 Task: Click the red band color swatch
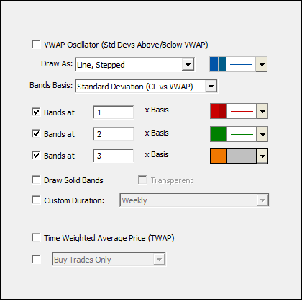219,111
